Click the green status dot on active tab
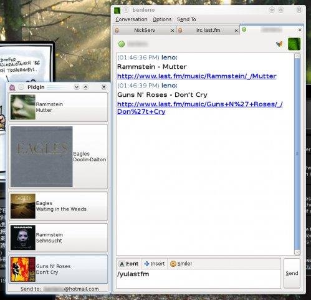Viewport: 311px width, 300px height. tap(244, 29)
